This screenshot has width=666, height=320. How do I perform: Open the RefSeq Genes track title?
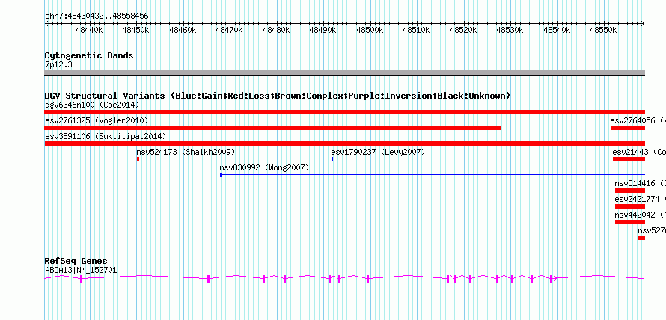click(x=76, y=261)
